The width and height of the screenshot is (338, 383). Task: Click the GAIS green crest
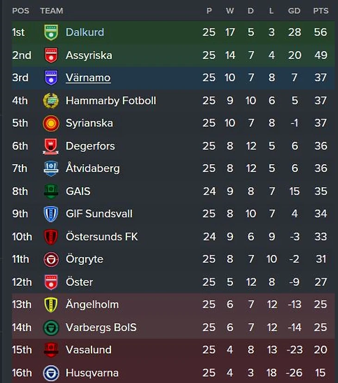51,191
